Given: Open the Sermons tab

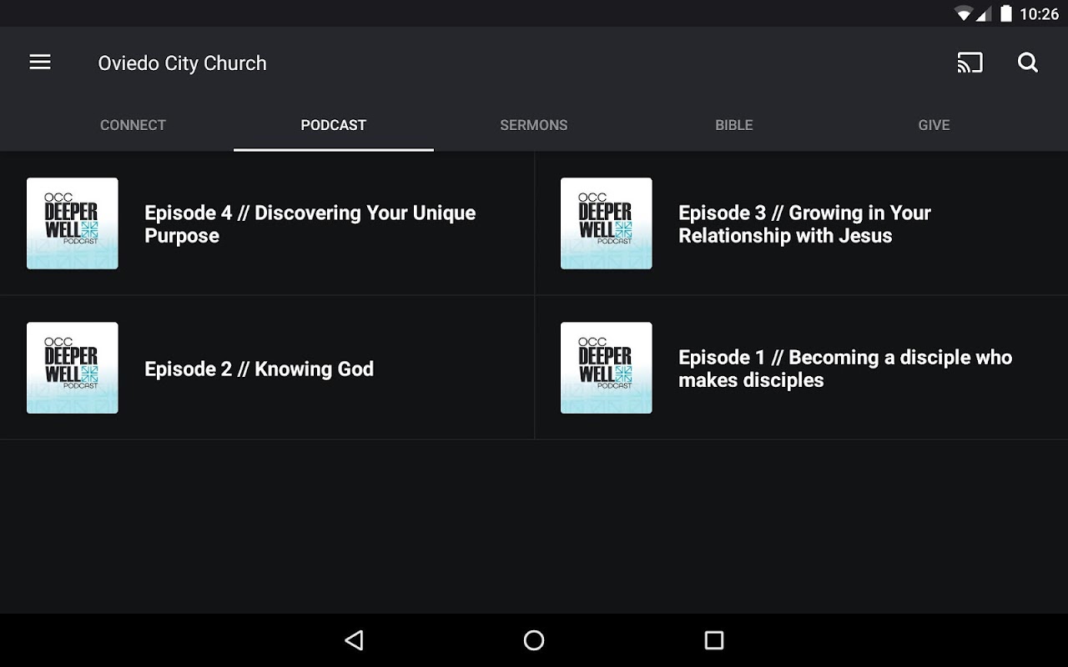Looking at the screenshot, I should pyautogui.click(x=534, y=125).
